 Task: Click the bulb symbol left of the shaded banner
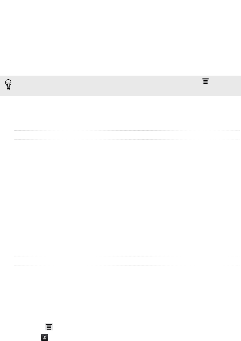(8, 85)
